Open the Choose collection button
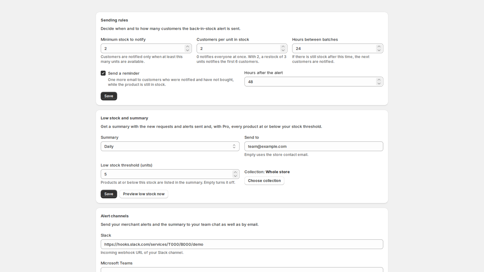The width and height of the screenshot is (484, 272). pyautogui.click(x=264, y=181)
